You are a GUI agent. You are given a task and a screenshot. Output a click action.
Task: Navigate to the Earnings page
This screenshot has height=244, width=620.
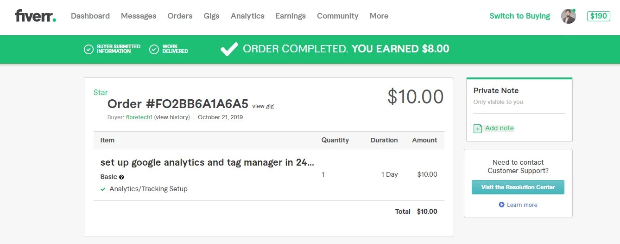coord(291,16)
